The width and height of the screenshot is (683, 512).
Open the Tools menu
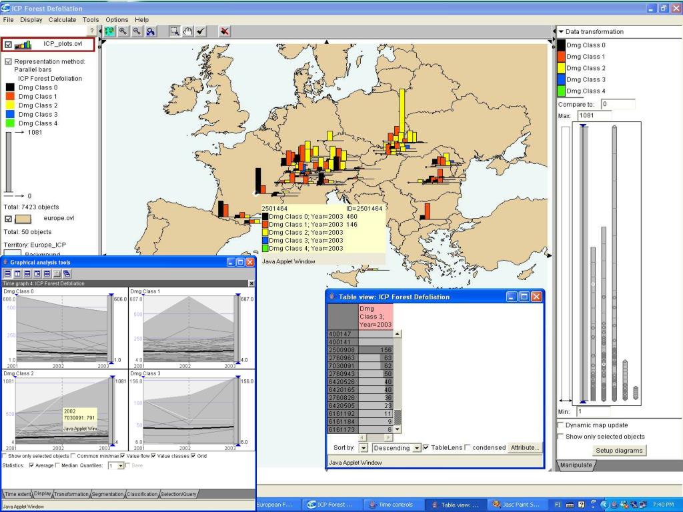click(91, 19)
